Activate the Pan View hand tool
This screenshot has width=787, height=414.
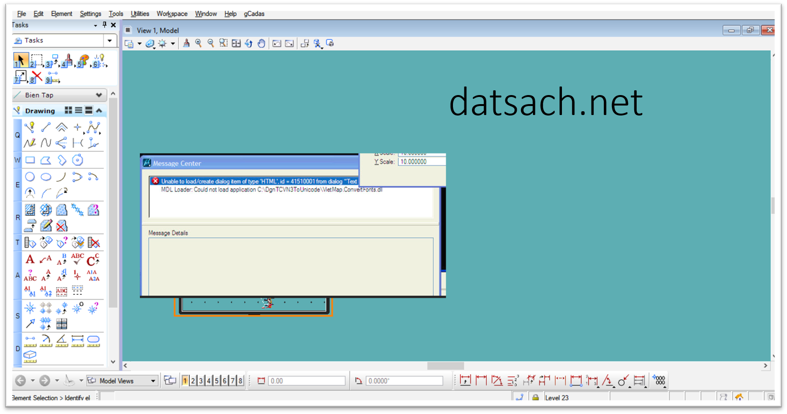tap(261, 43)
